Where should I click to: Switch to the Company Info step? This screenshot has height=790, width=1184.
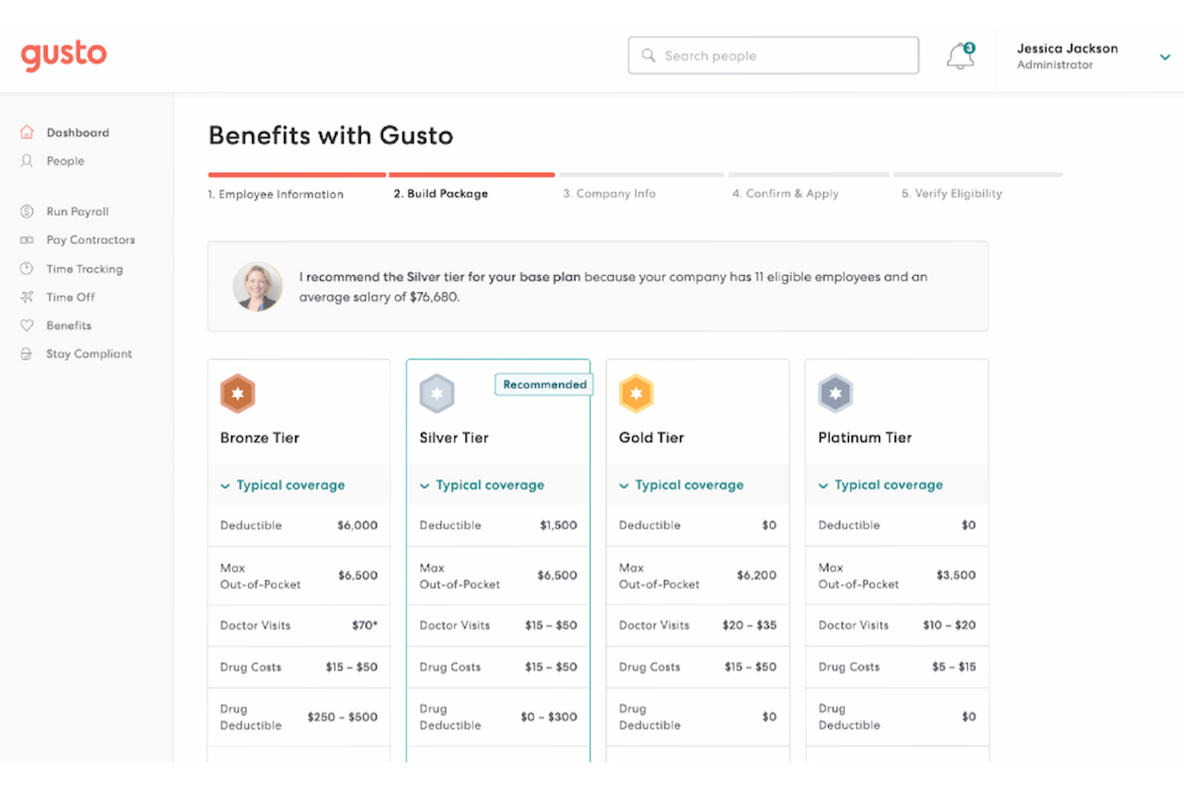(x=609, y=193)
